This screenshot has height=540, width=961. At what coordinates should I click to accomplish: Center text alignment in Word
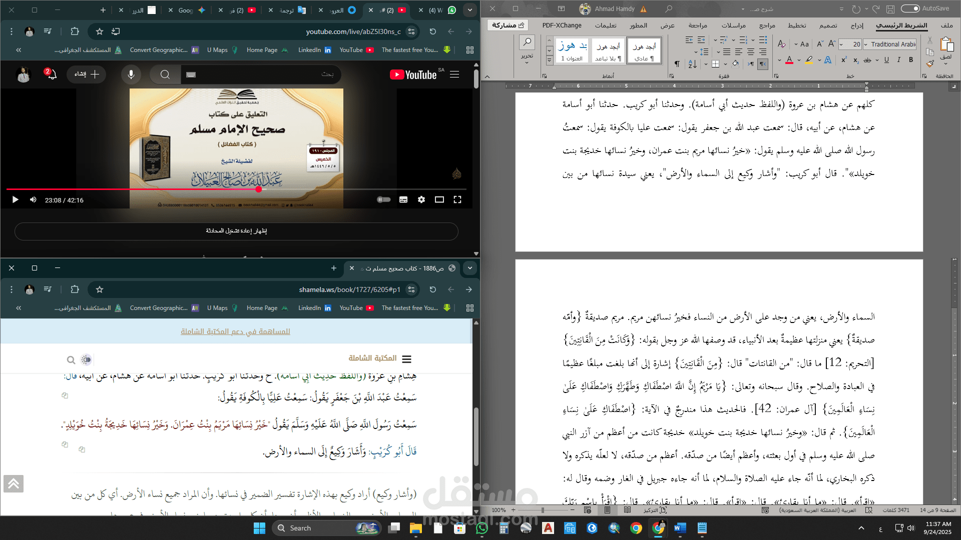[x=751, y=52]
